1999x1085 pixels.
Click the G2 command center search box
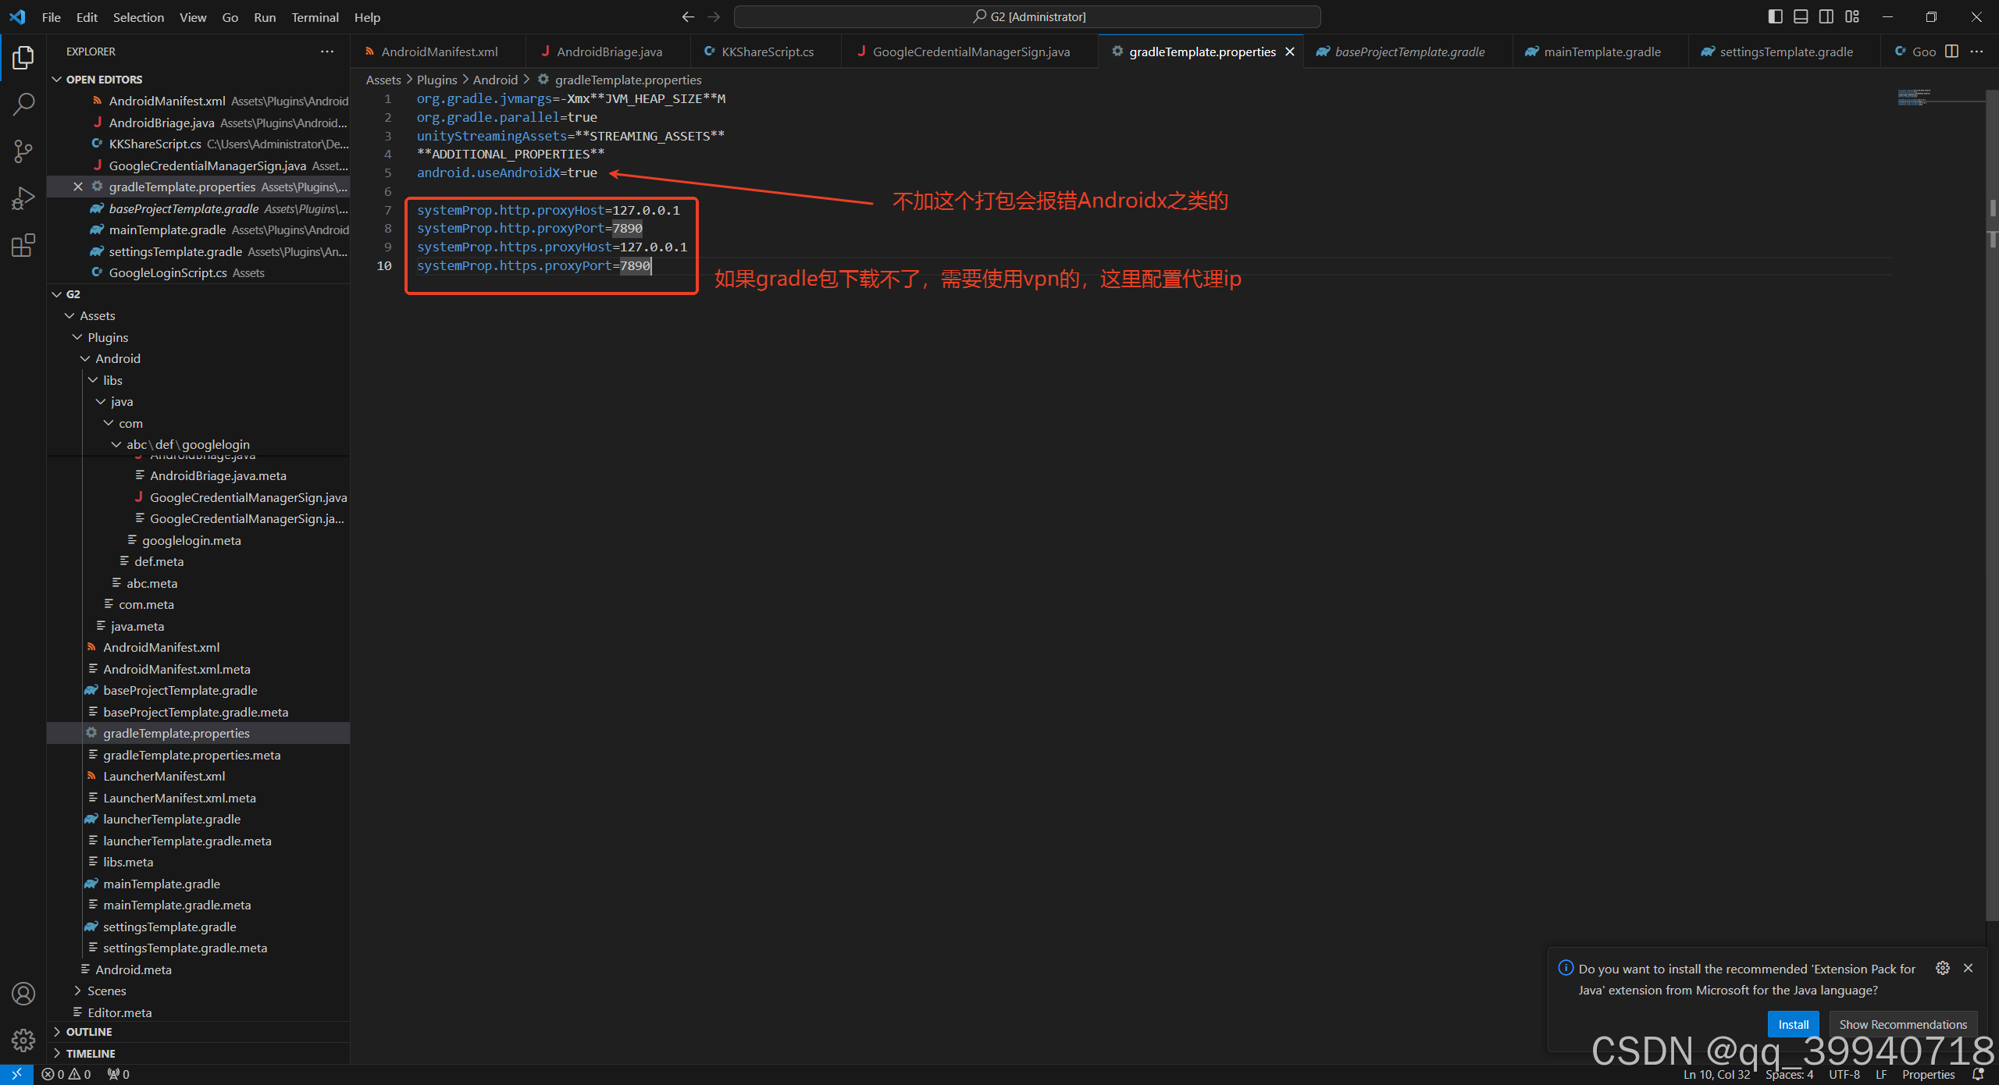(x=1028, y=16)
